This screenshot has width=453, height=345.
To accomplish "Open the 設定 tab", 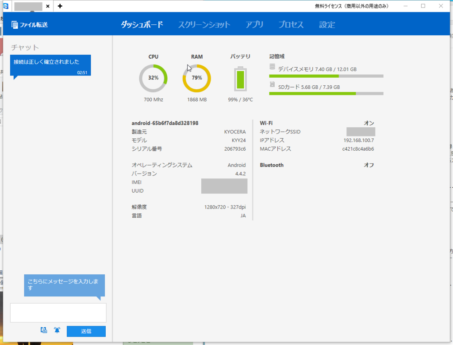I will pos(327,25).
